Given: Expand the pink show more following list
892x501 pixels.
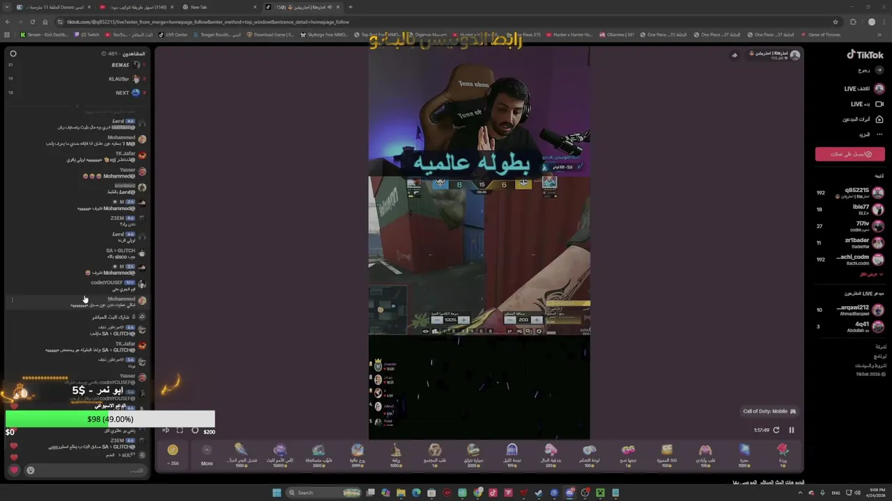Looking at the screenshot, I should tap(871, 274).
